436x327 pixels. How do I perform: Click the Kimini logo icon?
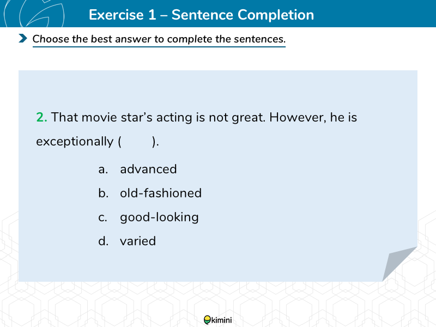click(x=208, y=320)
